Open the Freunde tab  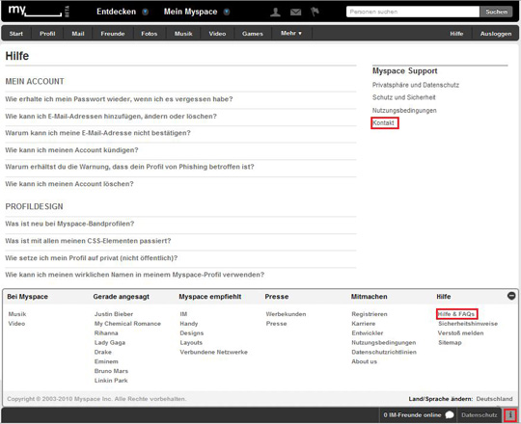113,34
